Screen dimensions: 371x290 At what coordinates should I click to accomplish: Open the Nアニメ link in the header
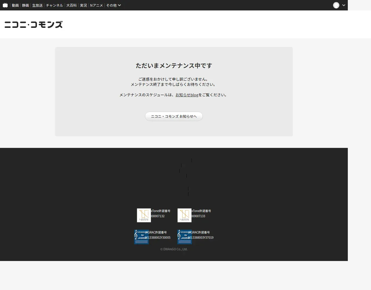pyautogui.click(x=97, y=5)
